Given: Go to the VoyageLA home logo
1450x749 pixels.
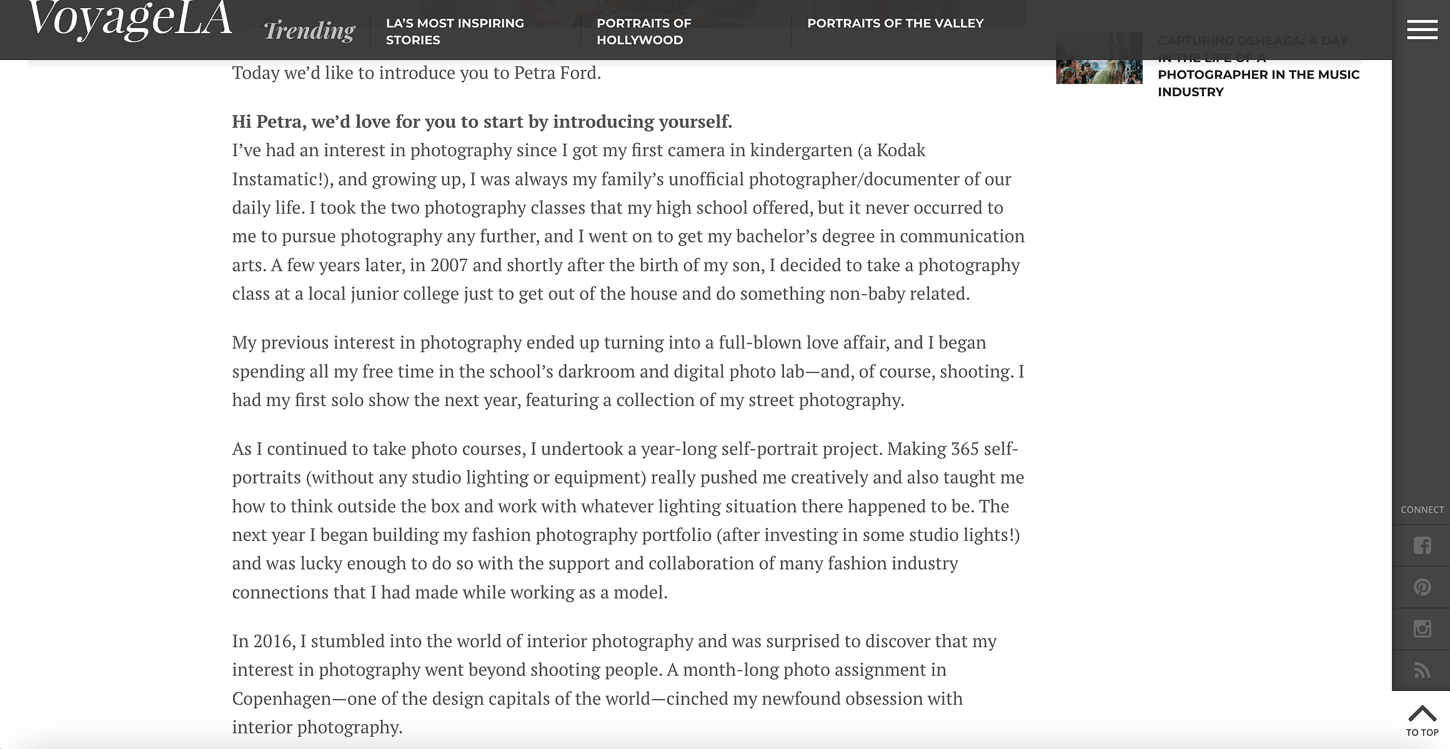Looking at the screenshot, I should pos(130,20).
